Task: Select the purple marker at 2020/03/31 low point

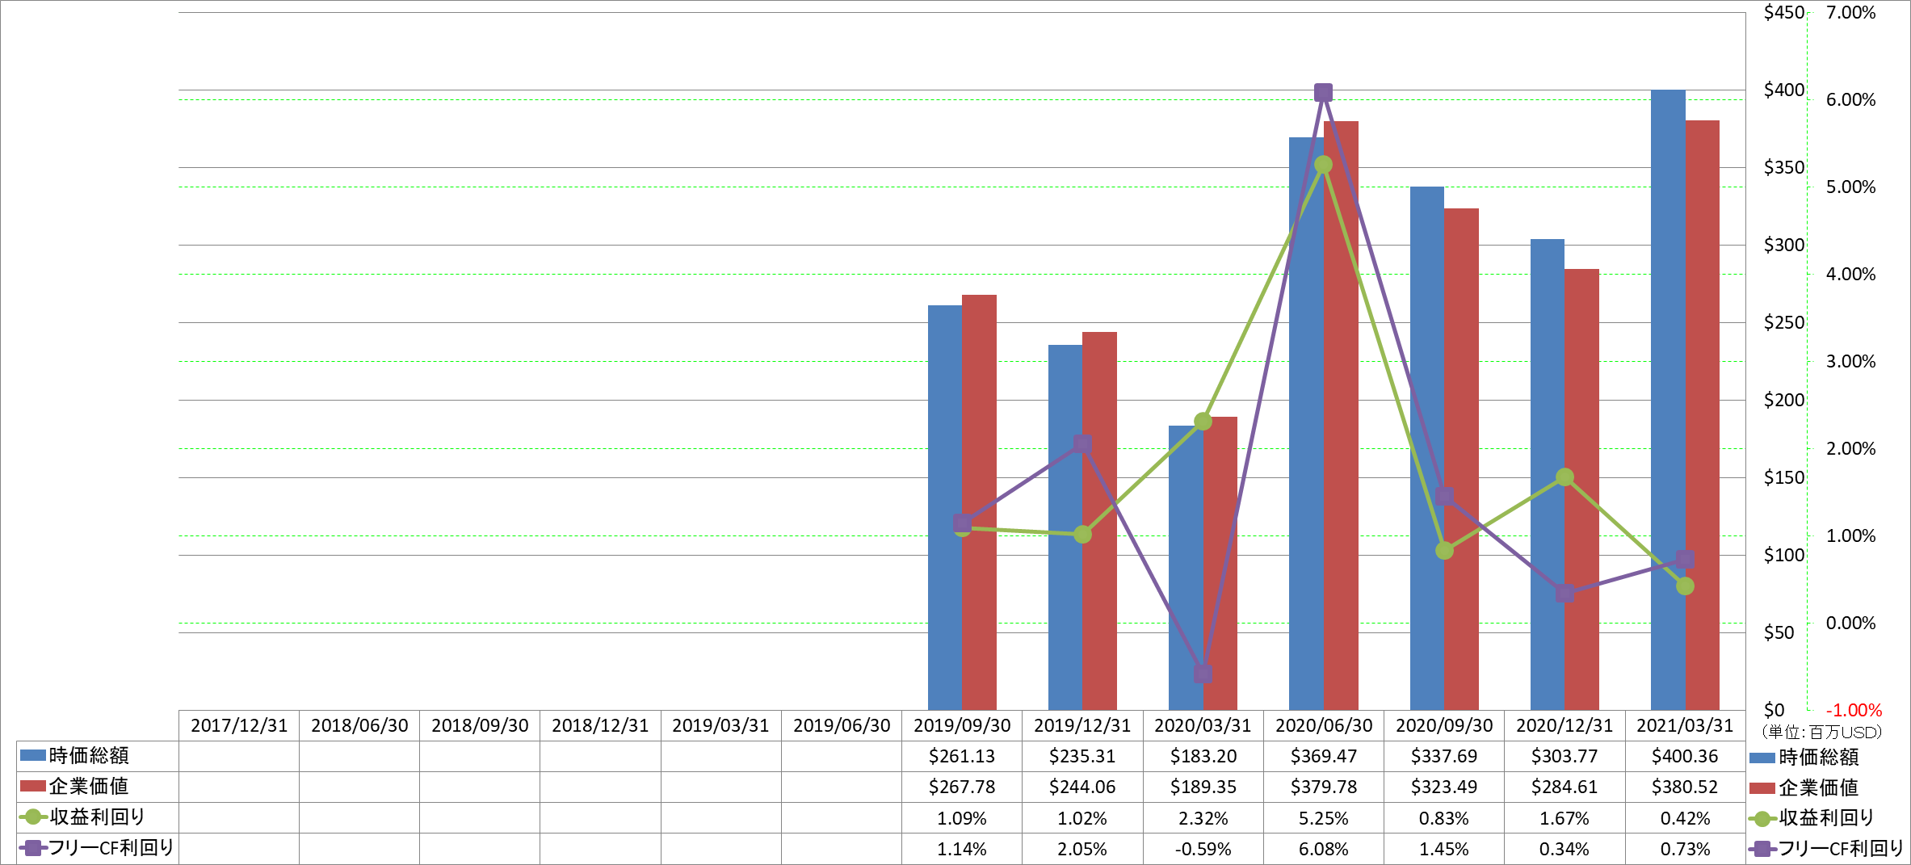Action: coord(1203,674)
